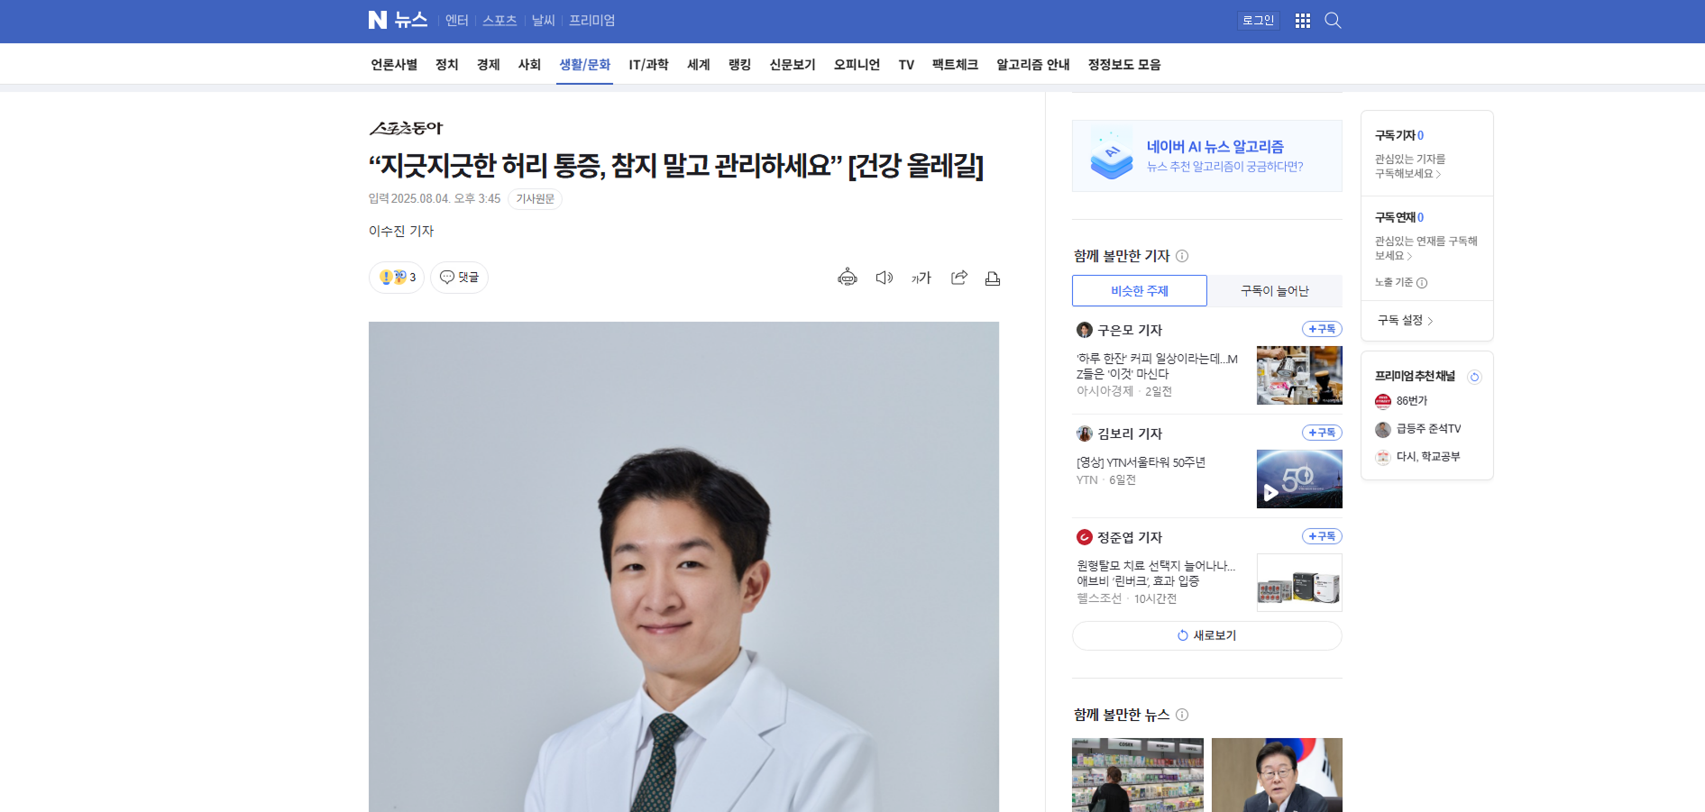Expand 구독 설정 chevron link

1405,321
